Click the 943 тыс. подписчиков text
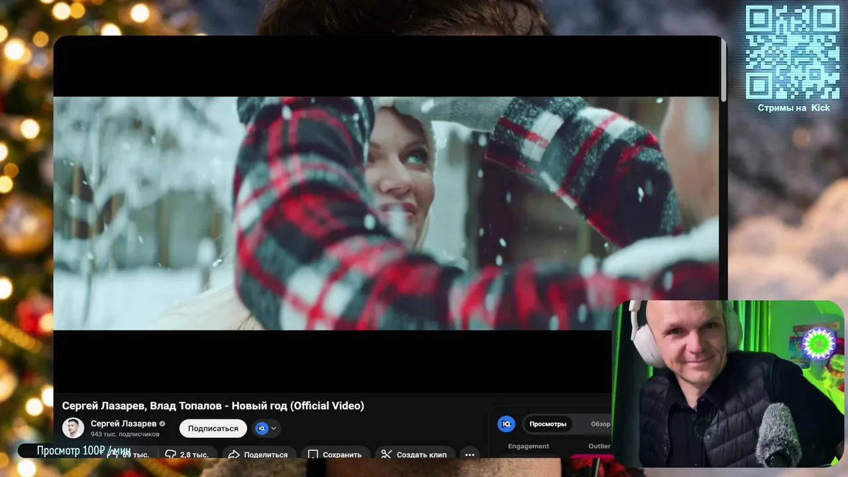Image resolution: width=848 pixels, height=477 pixels. tap(125, 434)
